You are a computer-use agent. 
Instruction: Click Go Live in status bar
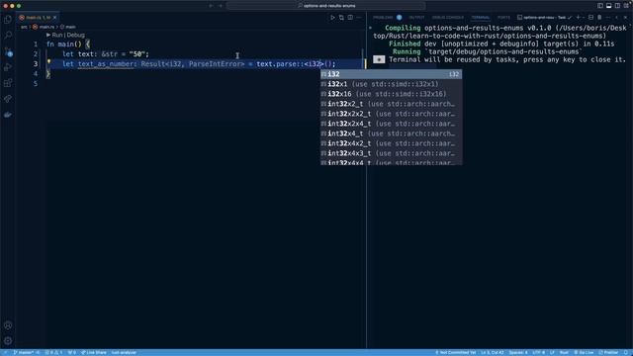click(x=584, y=352)
